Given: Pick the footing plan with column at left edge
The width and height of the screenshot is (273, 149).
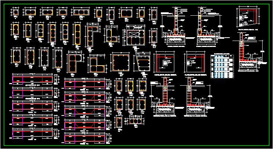Looking at the screenshot, I should point(196,63).
